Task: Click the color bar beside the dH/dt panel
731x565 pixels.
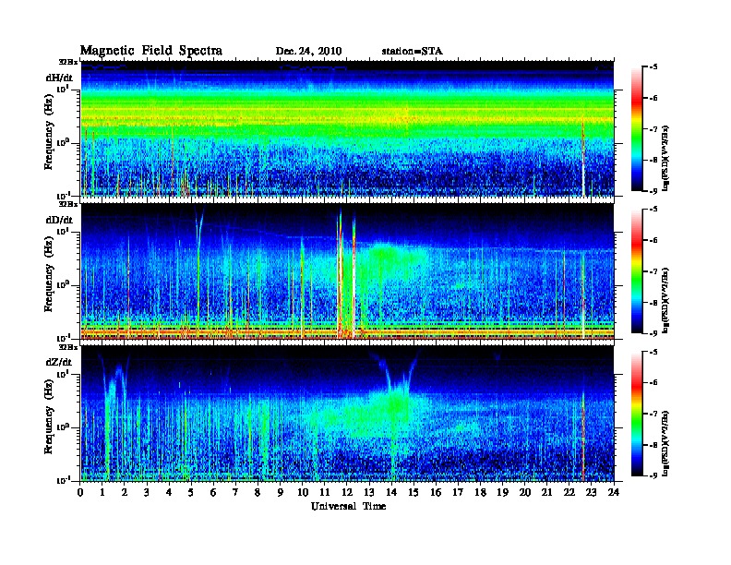Action: (637, 129)
